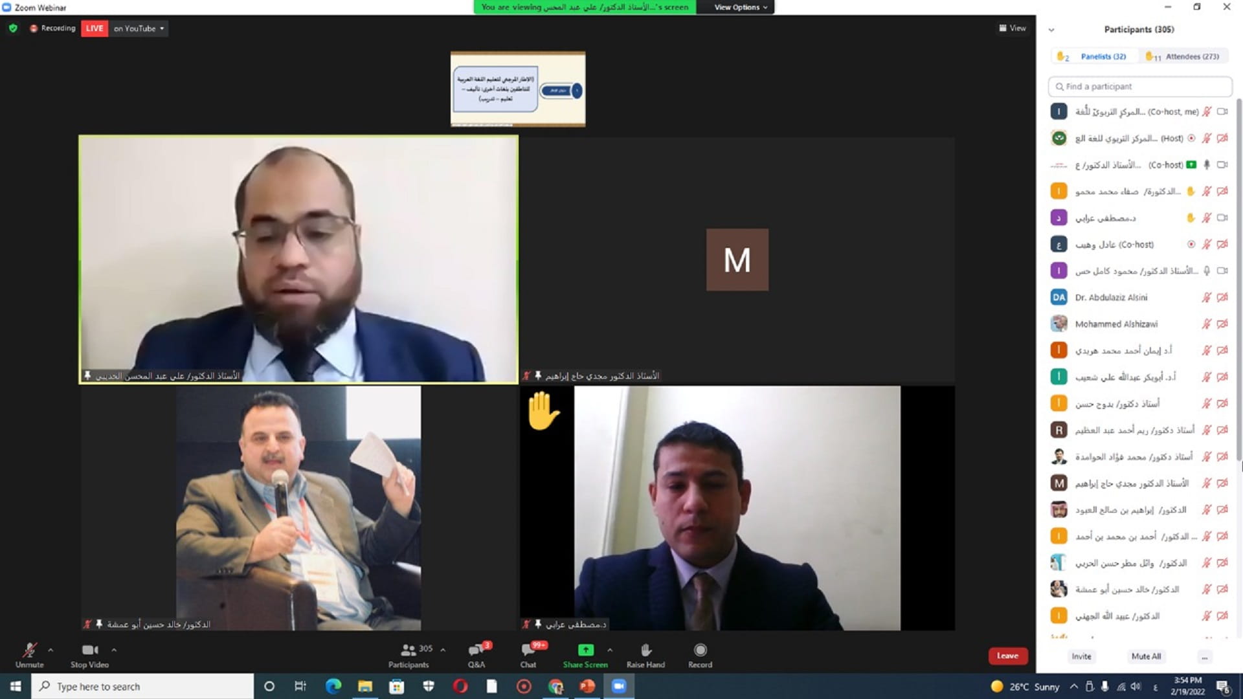Click the Stop Video camera icon
Viewport: 1243px width, 699px height.
click(88, 650)
